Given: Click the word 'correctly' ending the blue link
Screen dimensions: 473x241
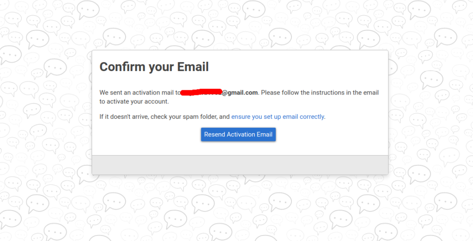Looking at the screenshot, I should [x=312, y=117].
